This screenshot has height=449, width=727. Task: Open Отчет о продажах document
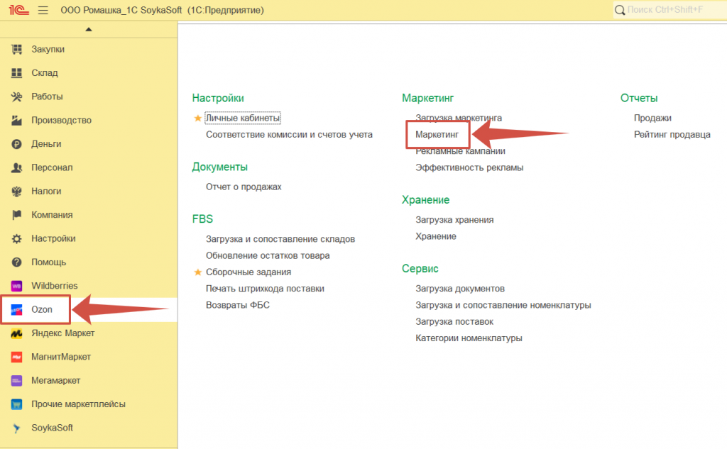(x=244, y=187)
